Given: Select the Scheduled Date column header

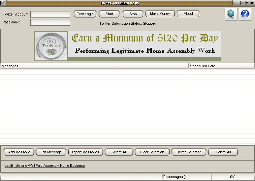Looking at the screenshot, I should click(x=222, y=66).
